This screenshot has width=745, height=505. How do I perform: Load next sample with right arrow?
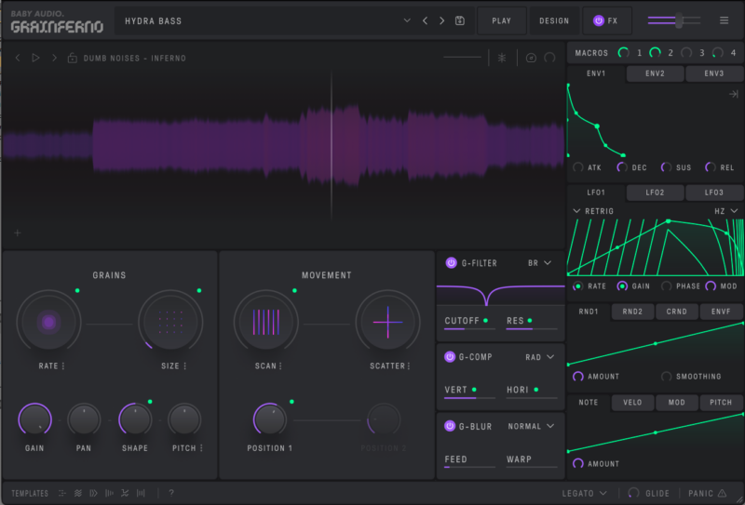point(54,58)
